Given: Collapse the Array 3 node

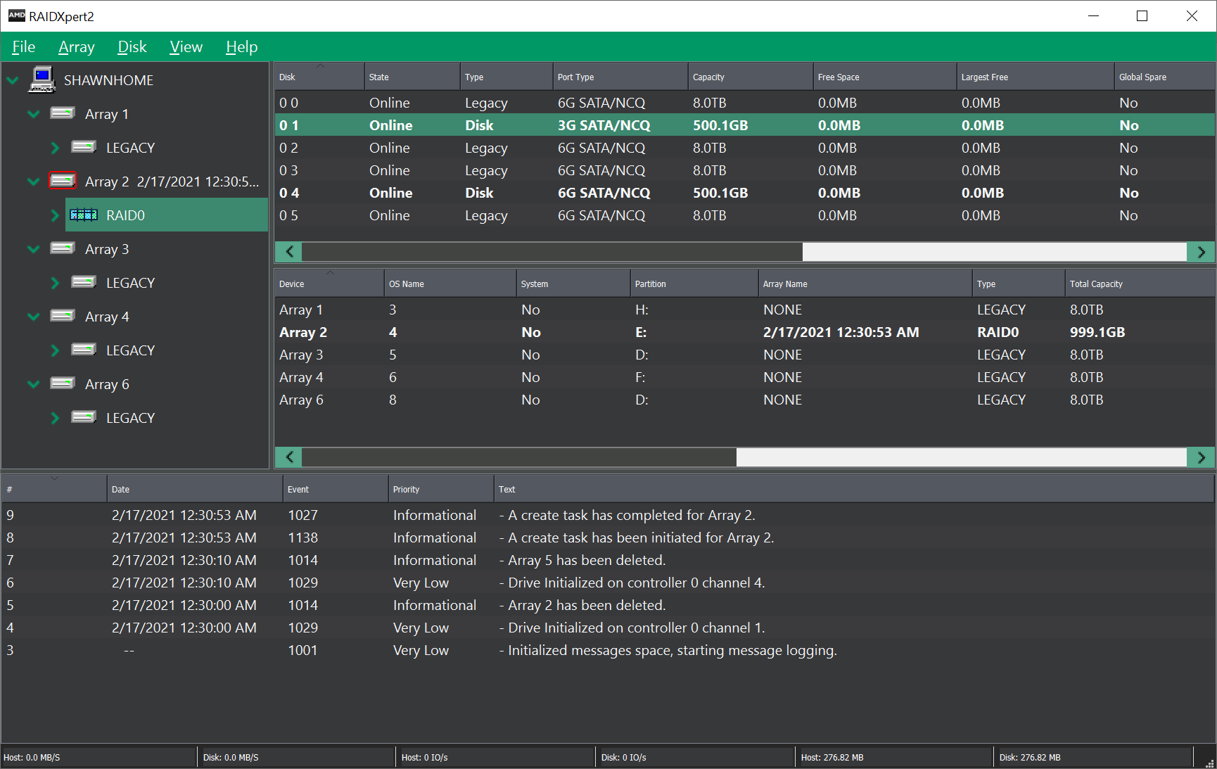Looking at the screenshot, I should (x=33, y=249).
